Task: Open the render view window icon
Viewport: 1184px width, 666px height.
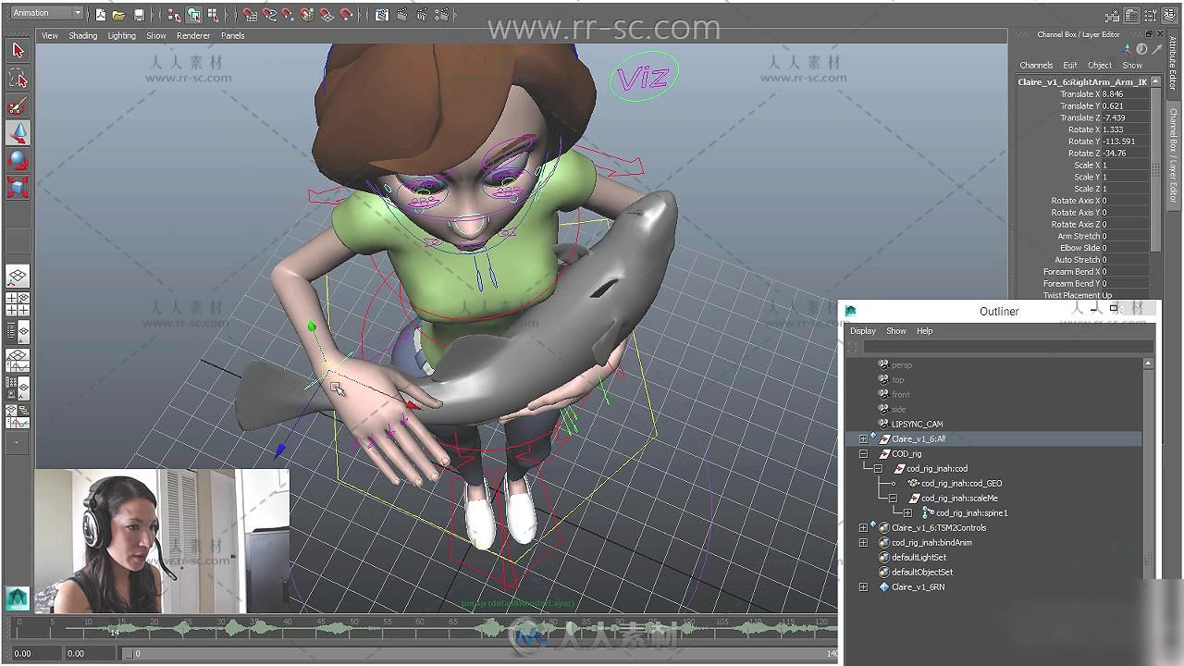Action: pyautogui.click(x=384, y=15)
